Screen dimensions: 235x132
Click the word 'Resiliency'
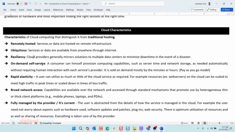(x=18, y=57)
